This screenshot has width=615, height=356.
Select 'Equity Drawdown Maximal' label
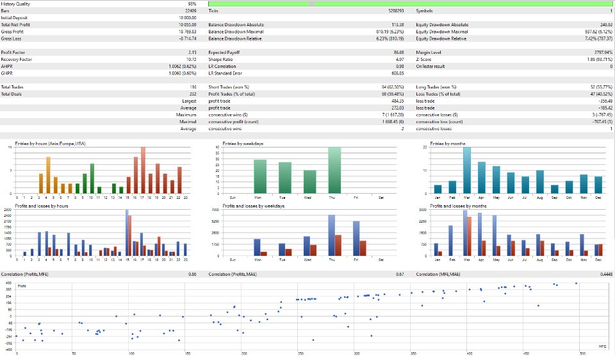tap(442, 32)
